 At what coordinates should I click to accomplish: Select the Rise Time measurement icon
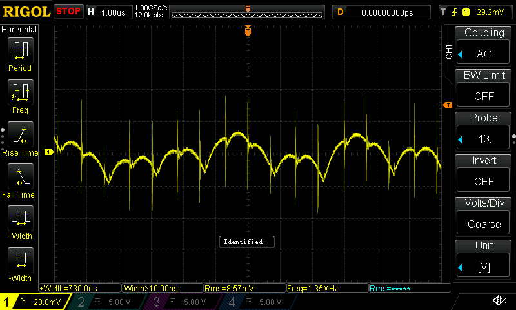point(20,137)
